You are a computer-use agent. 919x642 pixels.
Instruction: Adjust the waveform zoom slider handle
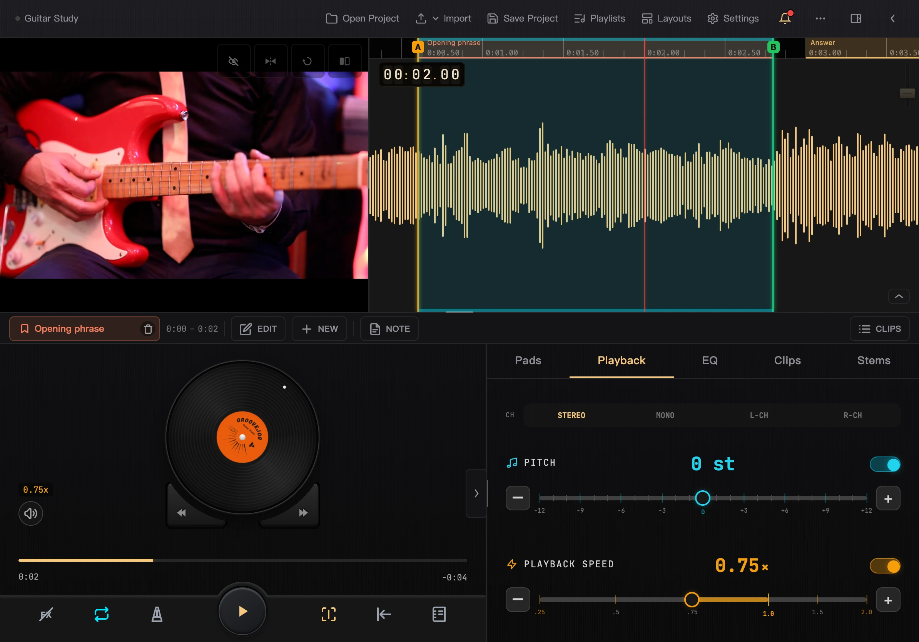coord(907,93)
